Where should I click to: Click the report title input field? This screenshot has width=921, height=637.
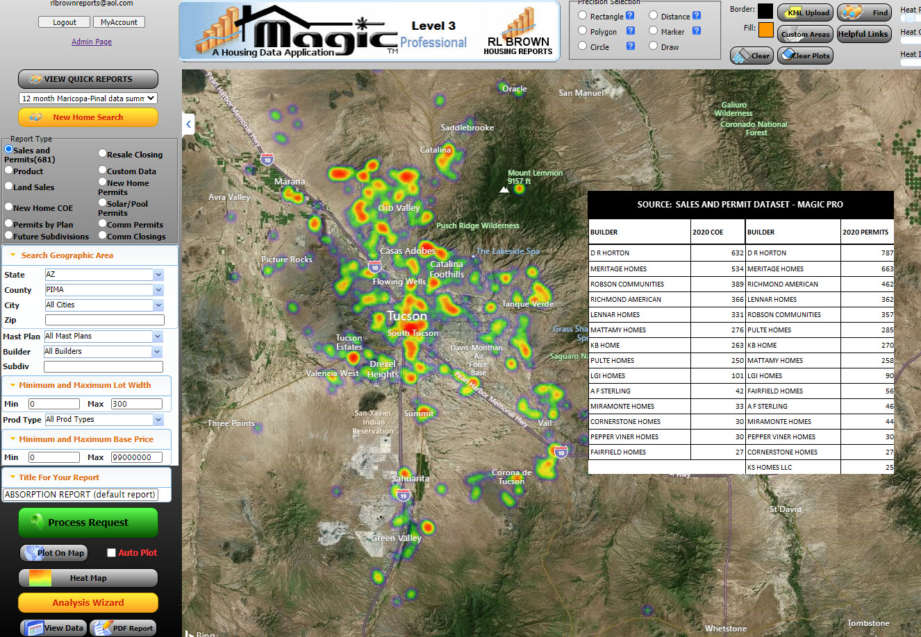click(80, 495)
